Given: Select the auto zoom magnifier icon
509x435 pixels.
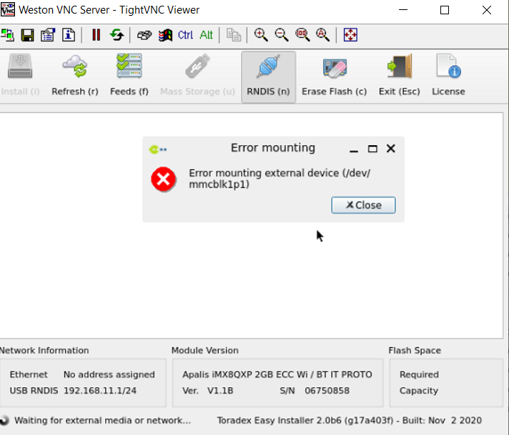Looking at the screenshot, I should coord(322,35).
